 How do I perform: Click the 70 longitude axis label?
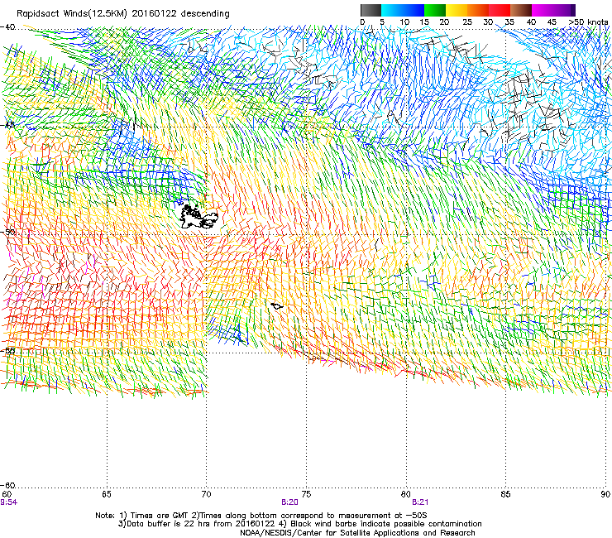[207, 494]
